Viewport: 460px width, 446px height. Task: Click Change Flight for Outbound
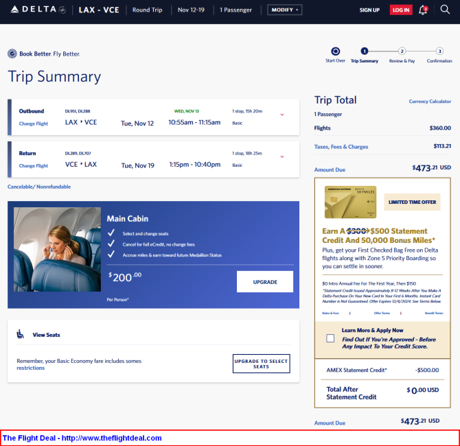[34, 124]
